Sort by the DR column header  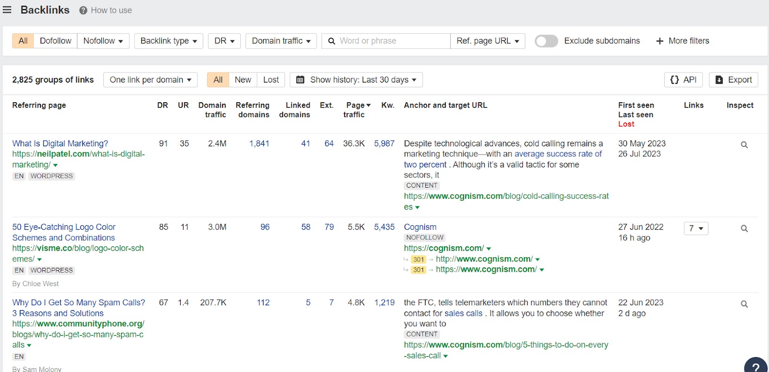pyautogui.click(x=162, y=105)
